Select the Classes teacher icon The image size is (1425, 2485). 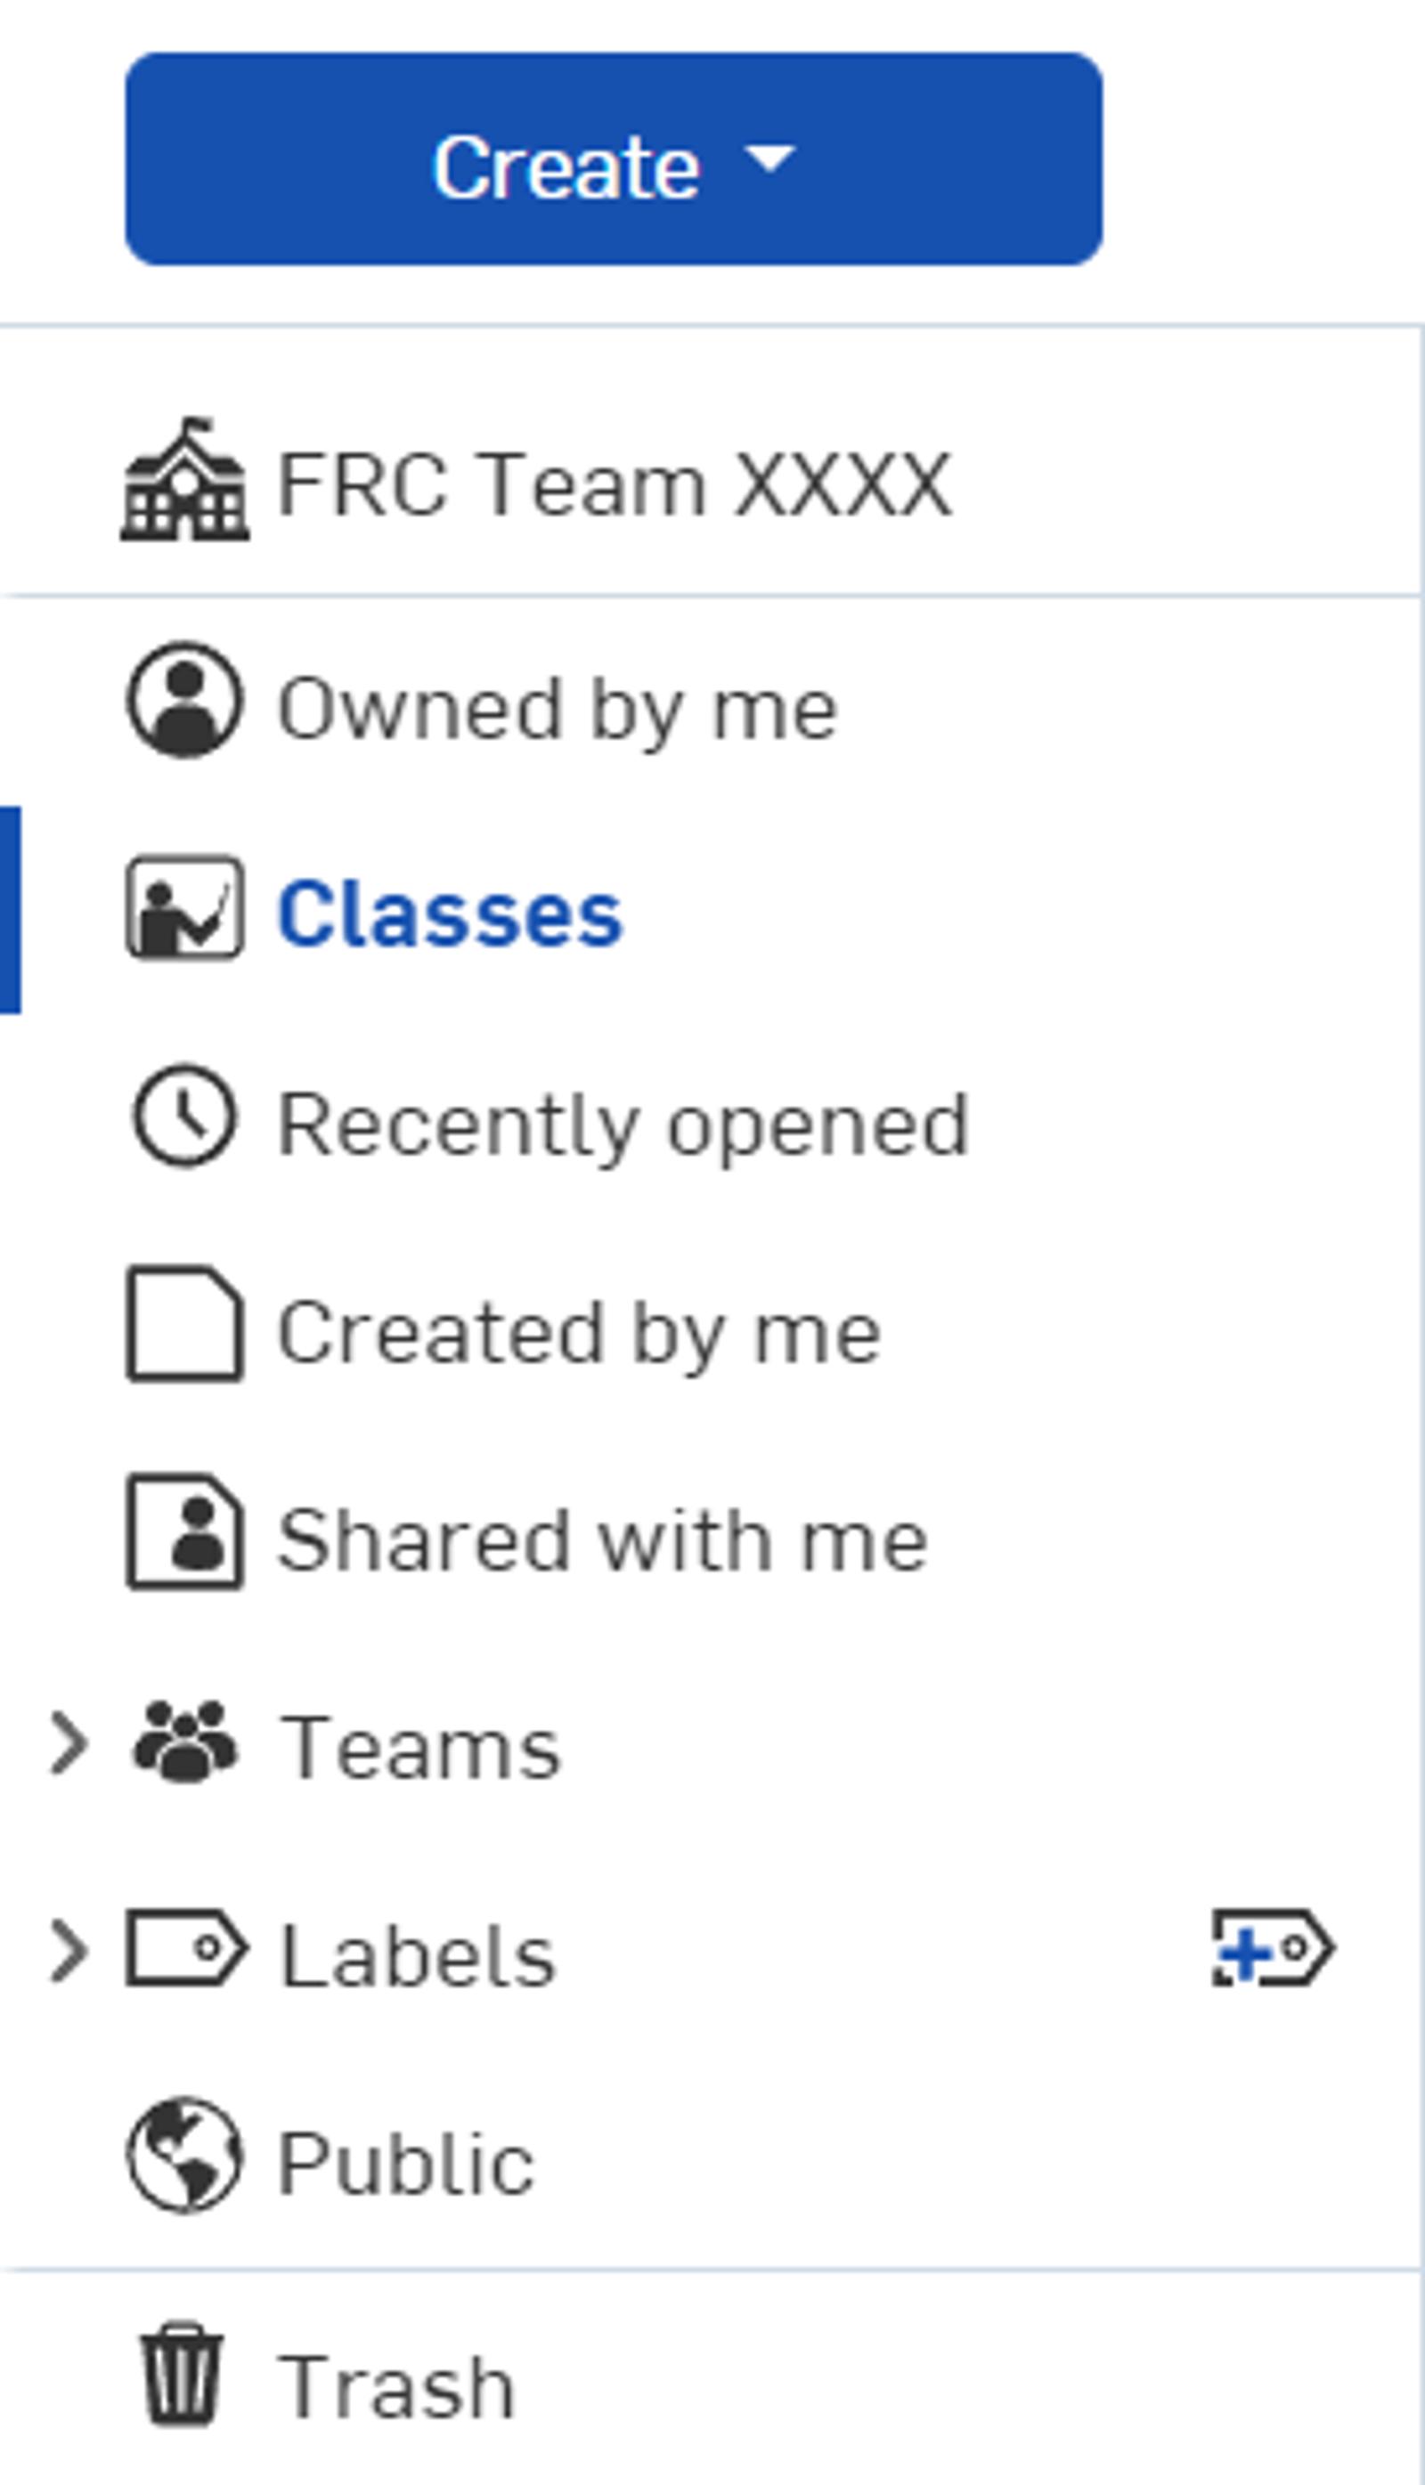tap(186, 910)
